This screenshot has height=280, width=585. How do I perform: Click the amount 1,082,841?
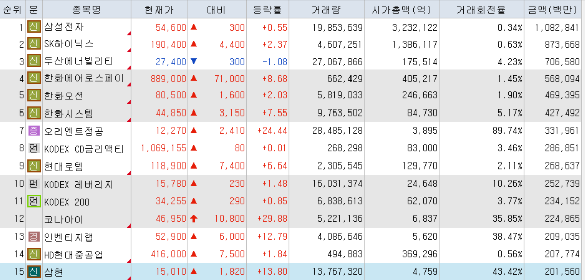click(557, 27)
